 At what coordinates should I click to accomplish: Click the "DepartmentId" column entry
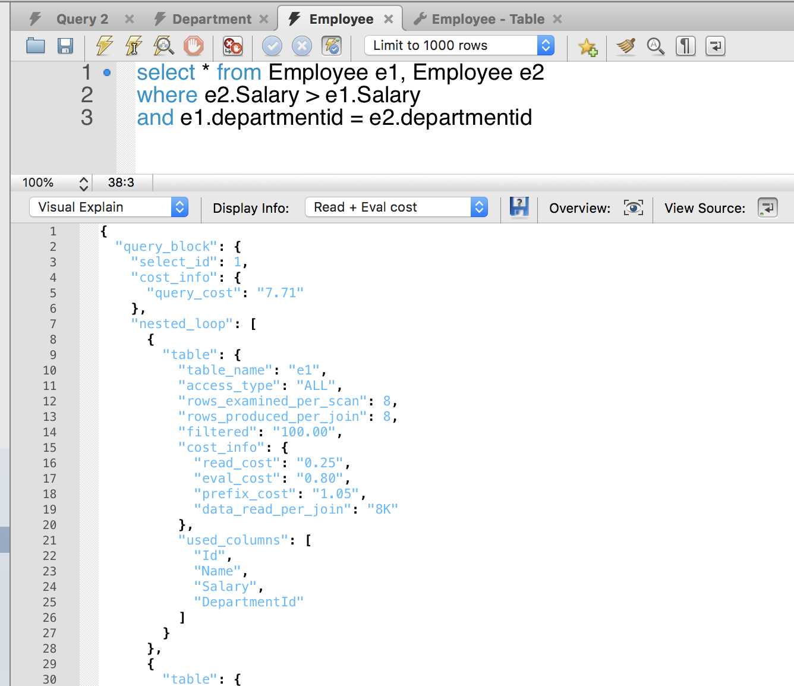click(x=249, y=602)
